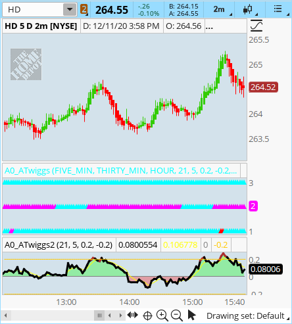Image resolution: width=292 pixels, height=324 pixels.
Task: Click the A0_ATwiggs2 (21, 5, 0.2, -0.2) label
Action: (59, 244)
